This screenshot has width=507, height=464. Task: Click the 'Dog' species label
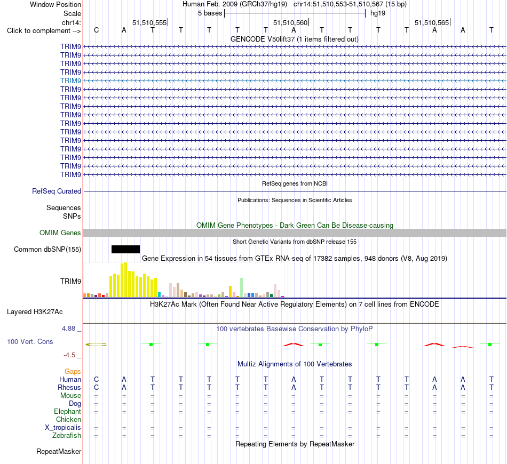click(x=75, y=404)
